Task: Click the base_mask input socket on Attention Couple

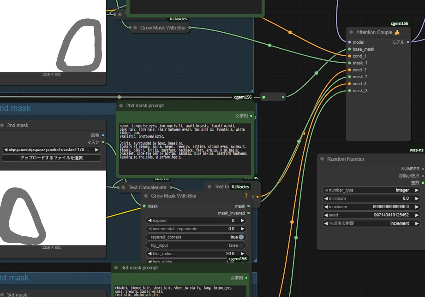Action: click(x=349, y=49)
